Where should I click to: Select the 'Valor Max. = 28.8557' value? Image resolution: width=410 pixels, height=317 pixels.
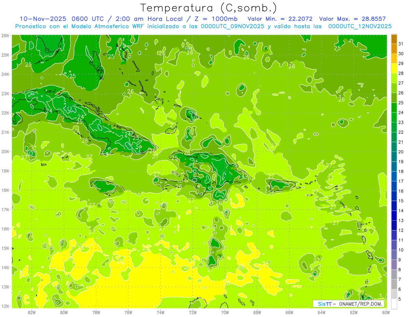[x=352, y=18]
